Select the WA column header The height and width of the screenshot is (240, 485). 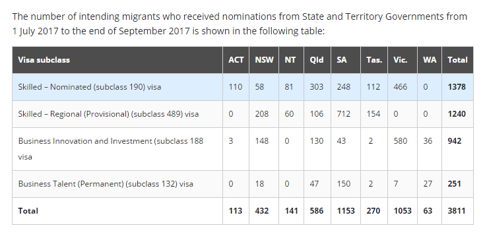point(430,60)
